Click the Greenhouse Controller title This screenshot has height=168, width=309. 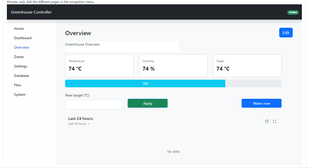coord(31,12)
